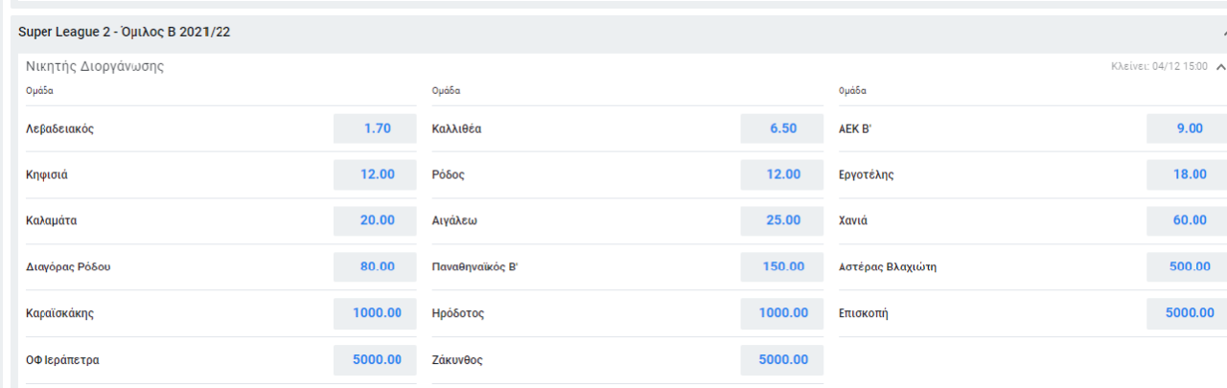Bet on ΑΕΚ Β' at 9.00

click(1188, 128)
